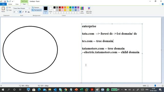The image size is (164, 92).
Task: Click the Copy icon
Action: (7, 10)
